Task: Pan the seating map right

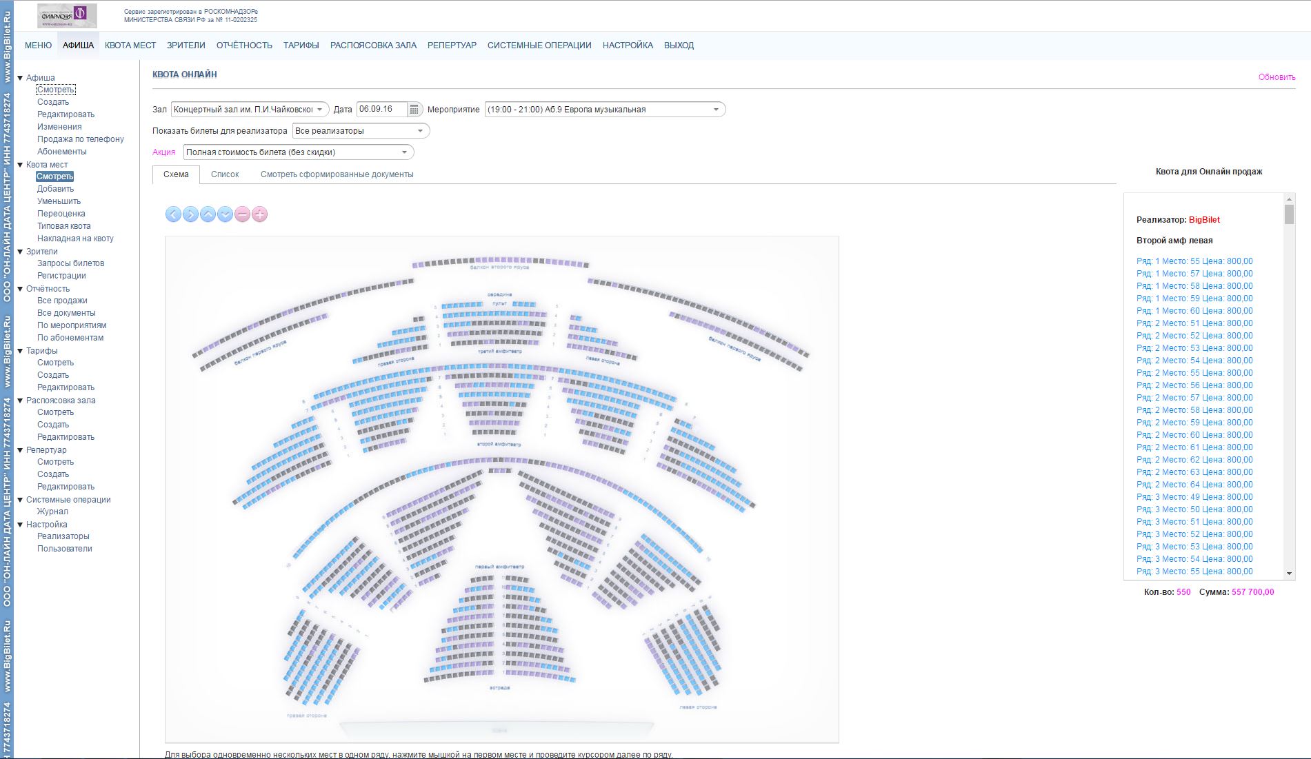Action: click(190, 214)
